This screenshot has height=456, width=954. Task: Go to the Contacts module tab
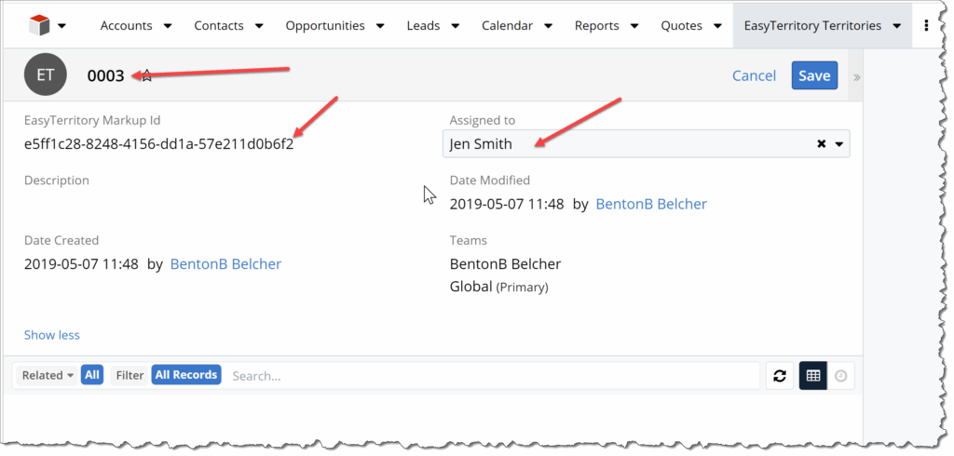coord(220,25)
